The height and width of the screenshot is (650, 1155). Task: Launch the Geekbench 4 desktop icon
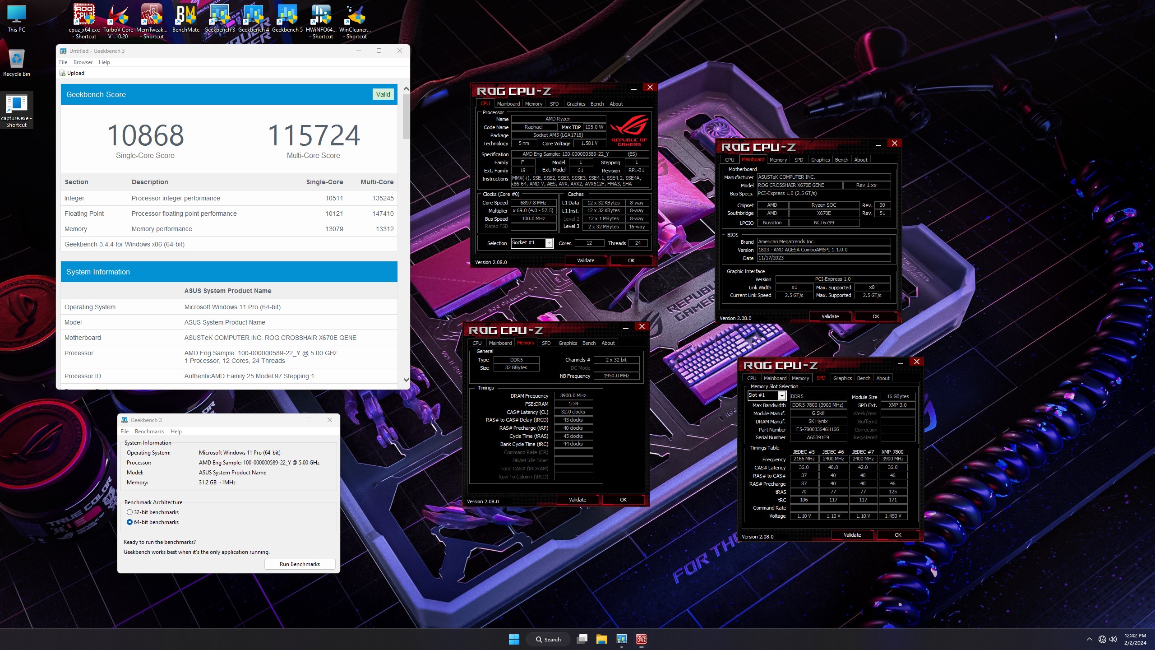[x=254, y=18]
